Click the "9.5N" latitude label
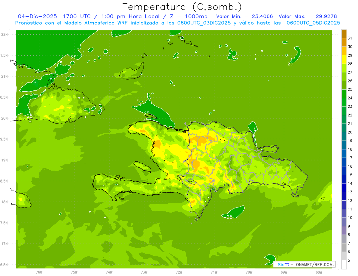 [x=5, y=139]
